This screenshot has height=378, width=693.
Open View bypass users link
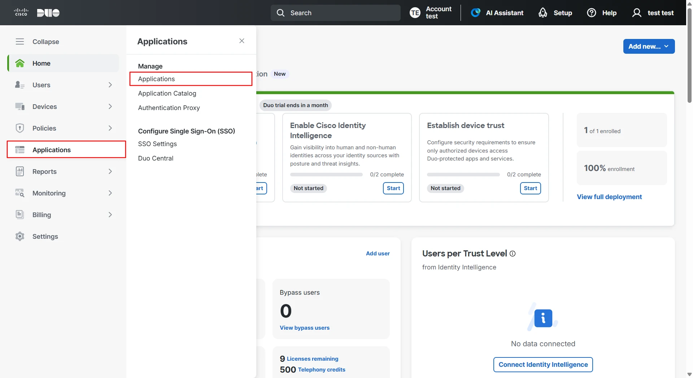coord(305,328)
